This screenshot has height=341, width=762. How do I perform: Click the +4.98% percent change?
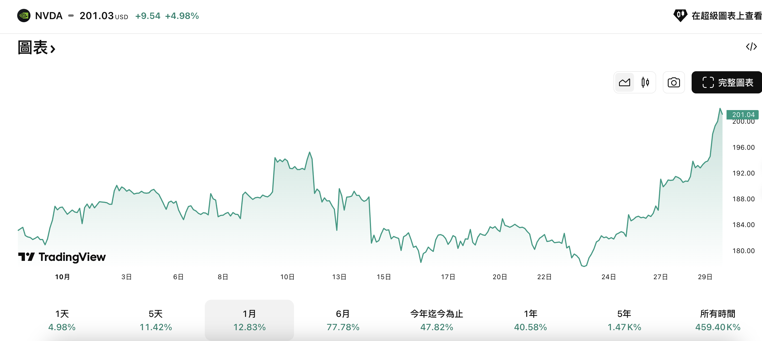182,16
